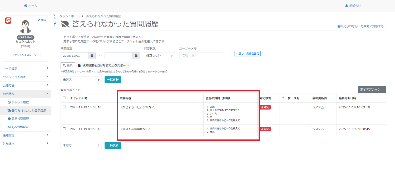395x187 pixels.
Task: Open チャット履歴 in the sidebar
Action: (20, 102)
